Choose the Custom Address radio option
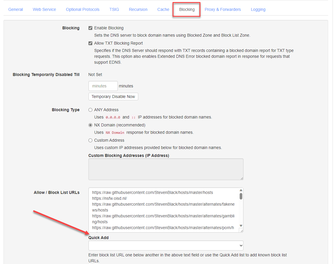Viewport: 334px width, 264px height. [90, 140]
